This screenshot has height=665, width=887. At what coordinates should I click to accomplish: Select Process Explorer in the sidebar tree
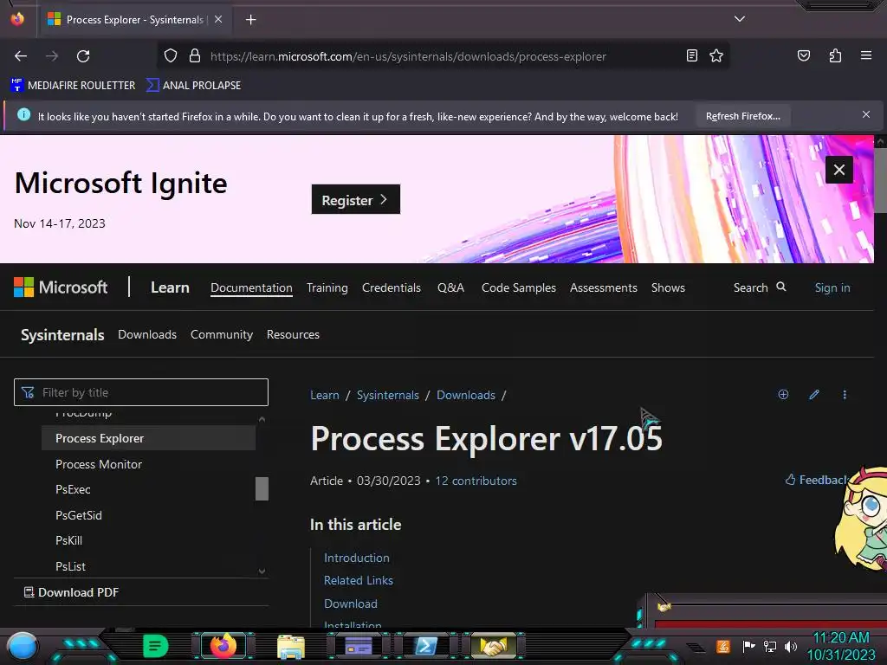148,438
